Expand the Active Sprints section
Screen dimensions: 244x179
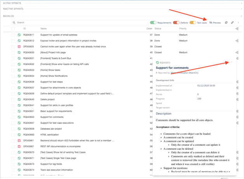(x=241, y=3)
